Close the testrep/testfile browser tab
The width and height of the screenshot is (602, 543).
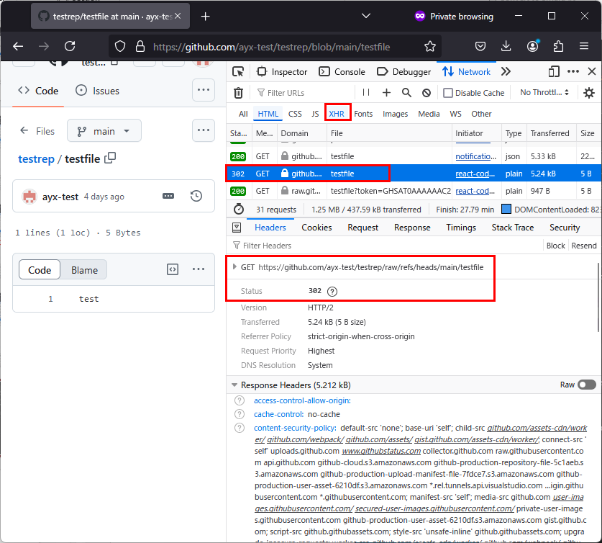pyautogui.click(x=178, y=16)
